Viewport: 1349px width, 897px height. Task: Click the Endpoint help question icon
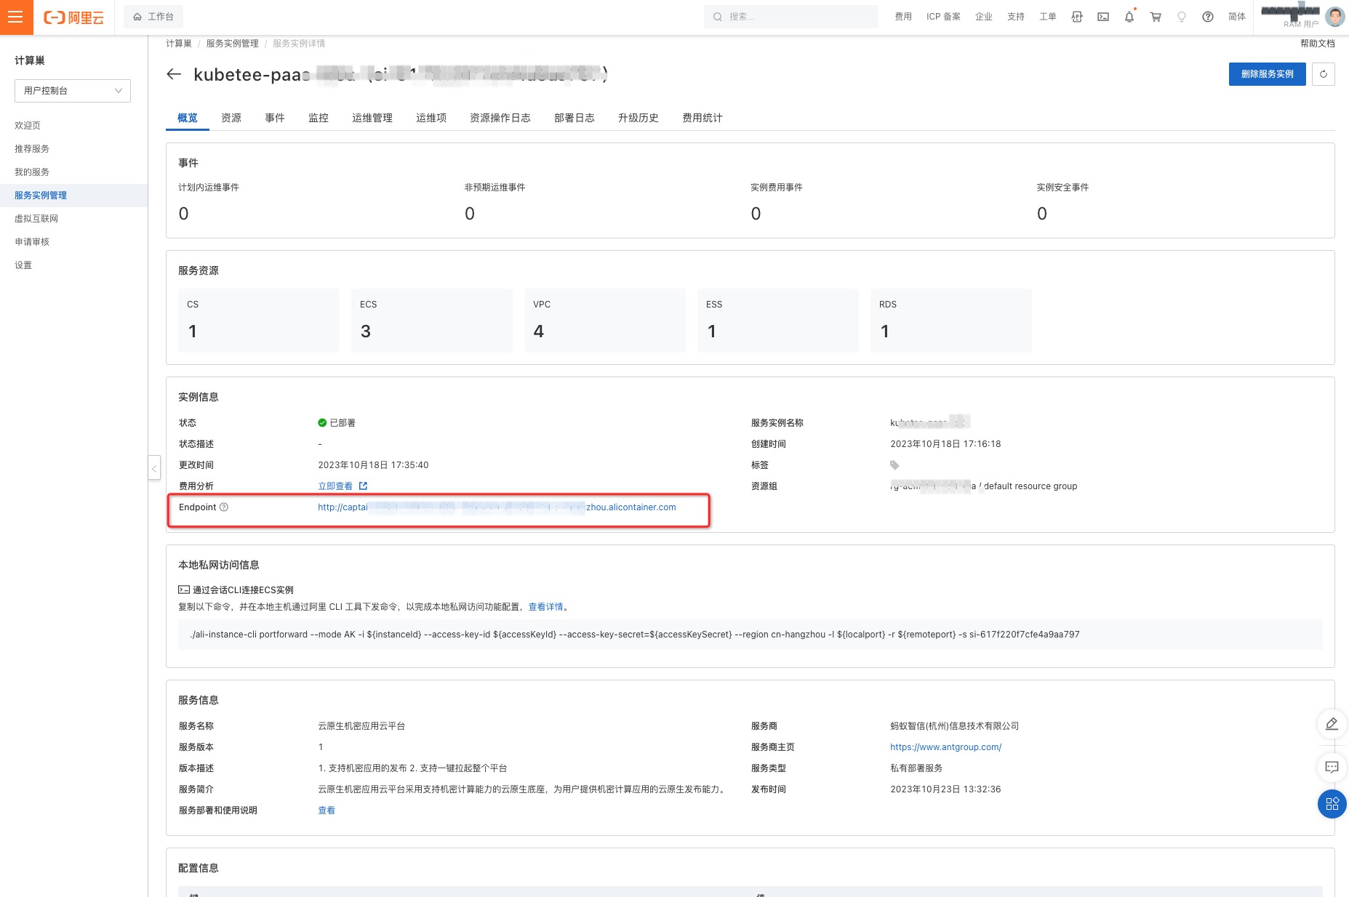(x=224, y=507)
